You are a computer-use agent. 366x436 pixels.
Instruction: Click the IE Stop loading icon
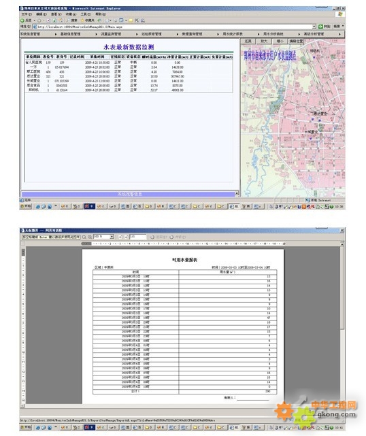point(48,20)
